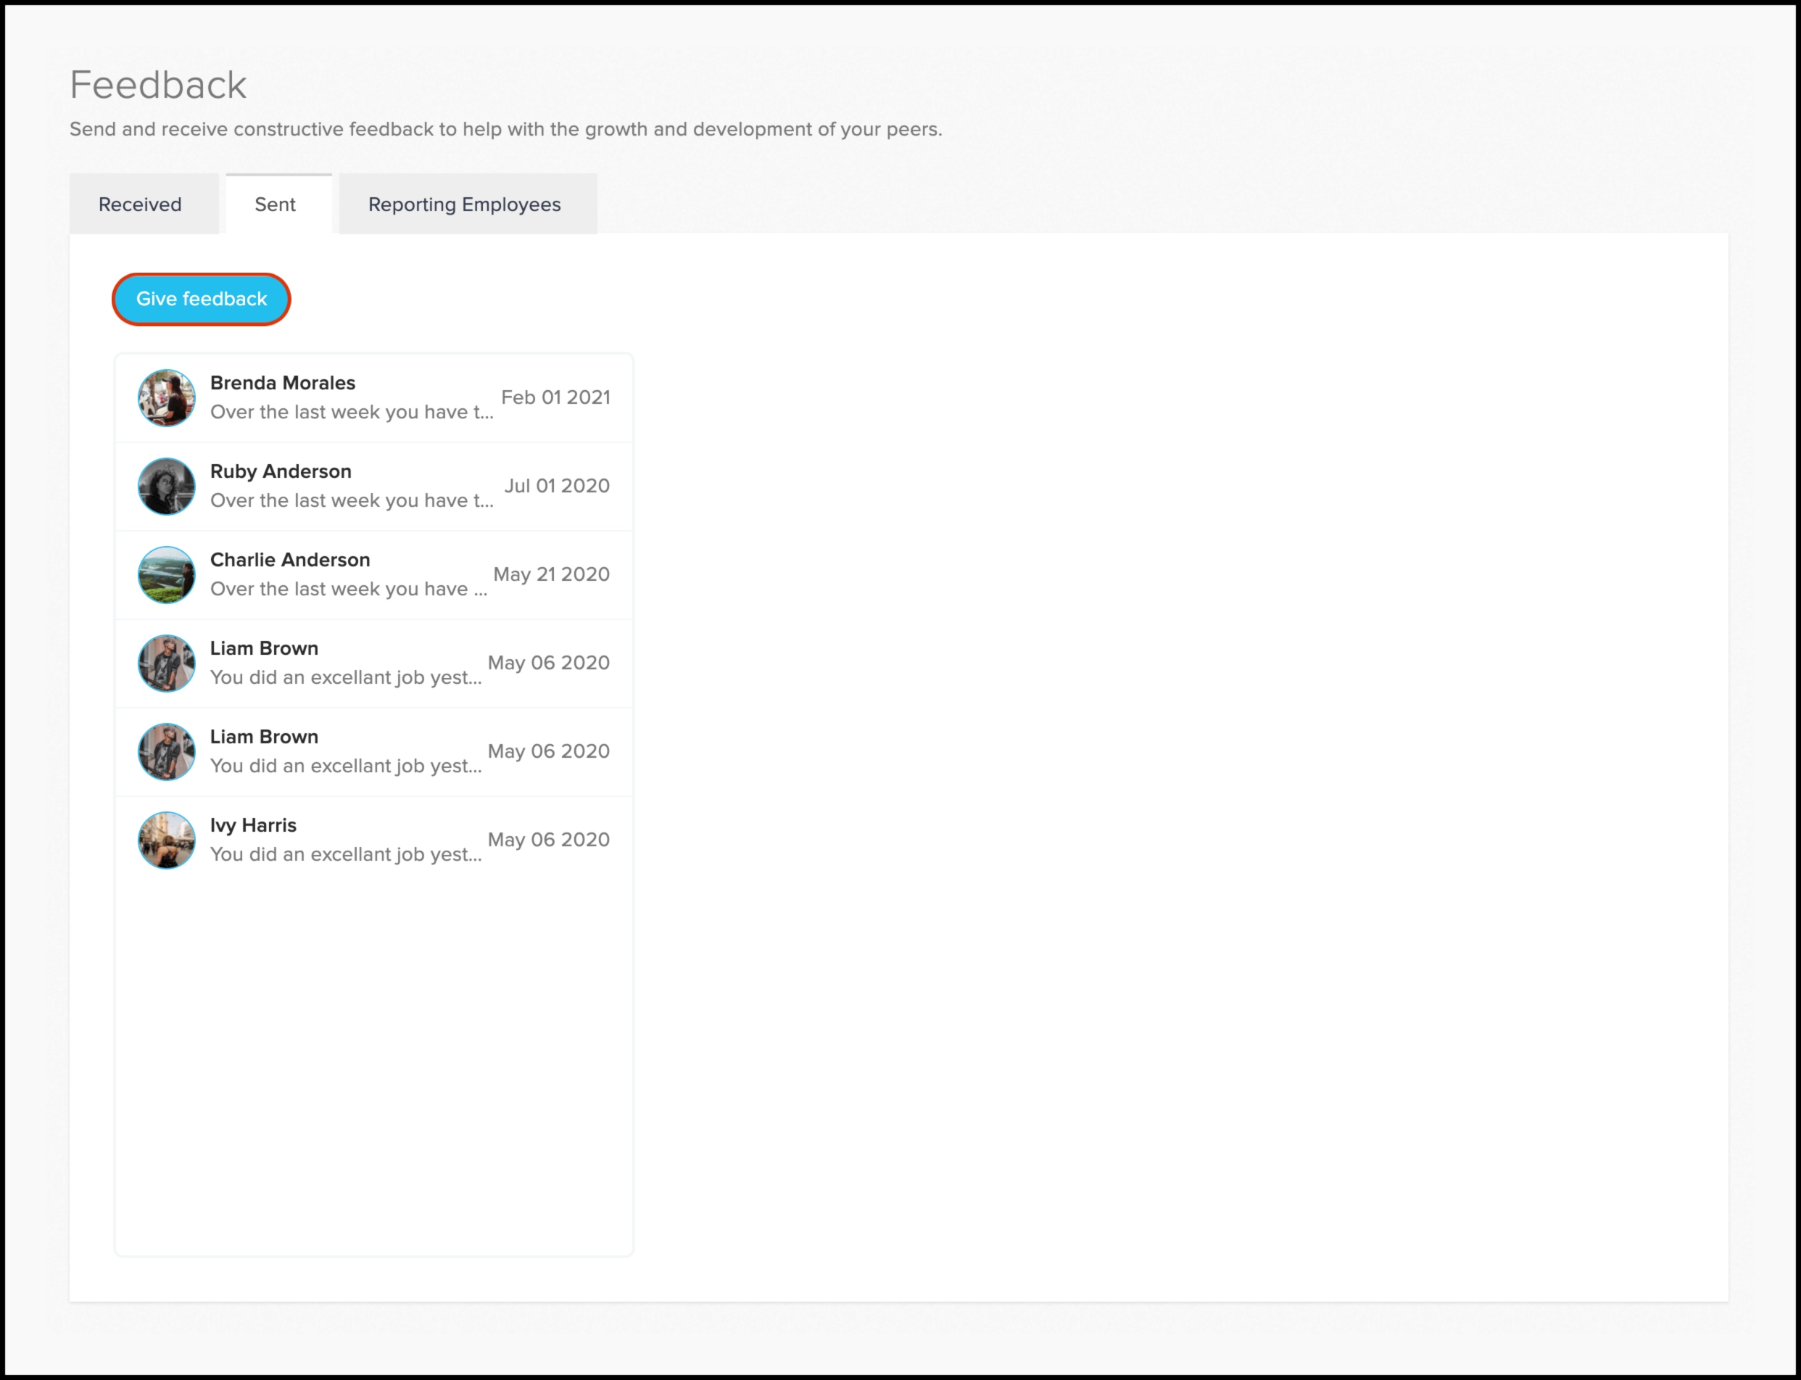Click the Feb 01 2021 date
Screen dimensions: 1801x1380
[555, 397]
